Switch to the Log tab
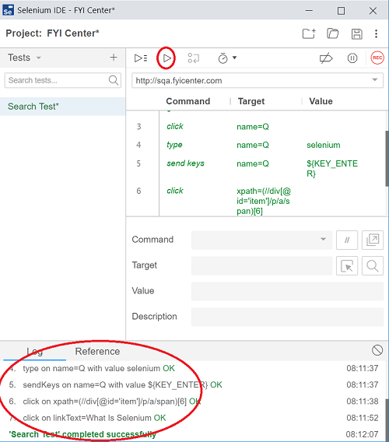Image resolution: width=389 pixels, height=442 pixels. (35, 352)
